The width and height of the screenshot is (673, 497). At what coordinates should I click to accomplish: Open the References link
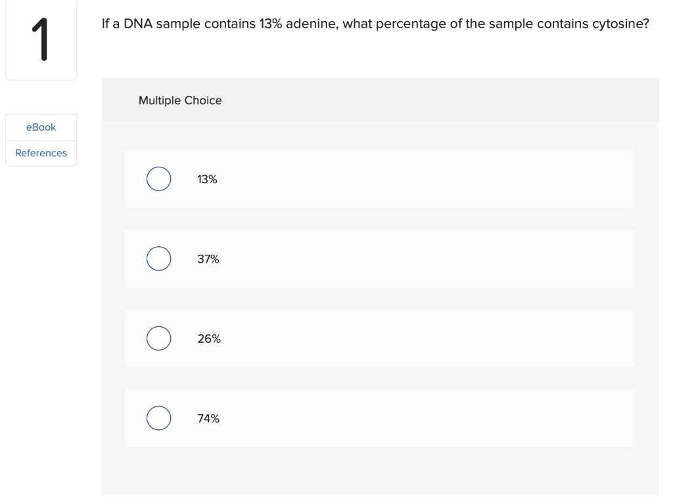pos(41,153)
